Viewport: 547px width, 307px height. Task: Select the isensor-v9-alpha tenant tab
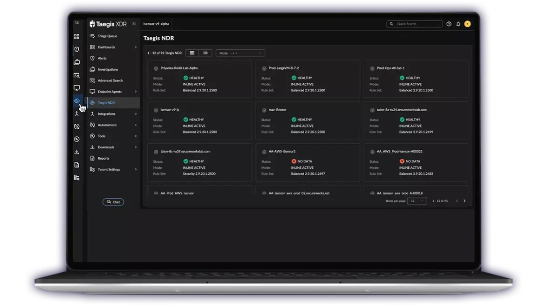tap(156, 24)
